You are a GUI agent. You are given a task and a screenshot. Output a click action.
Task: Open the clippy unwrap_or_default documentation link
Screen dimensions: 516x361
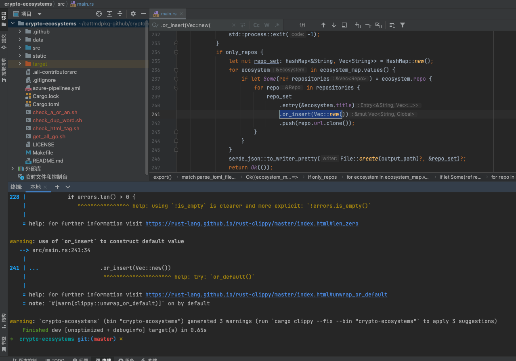click(266, 294)
